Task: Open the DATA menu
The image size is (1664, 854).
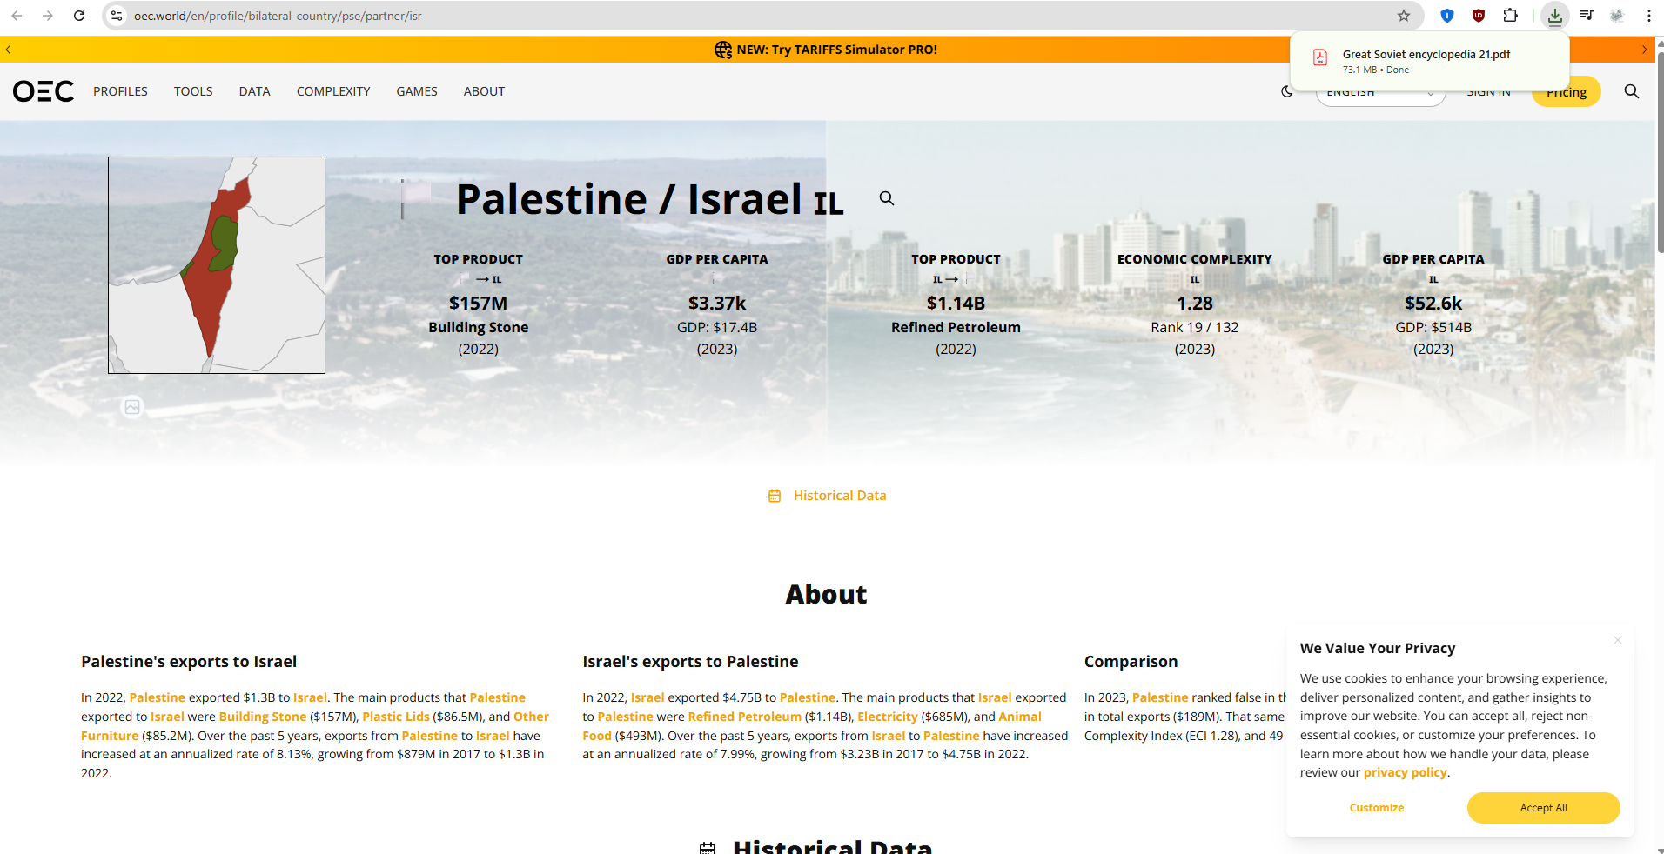Action: [254, 91]
